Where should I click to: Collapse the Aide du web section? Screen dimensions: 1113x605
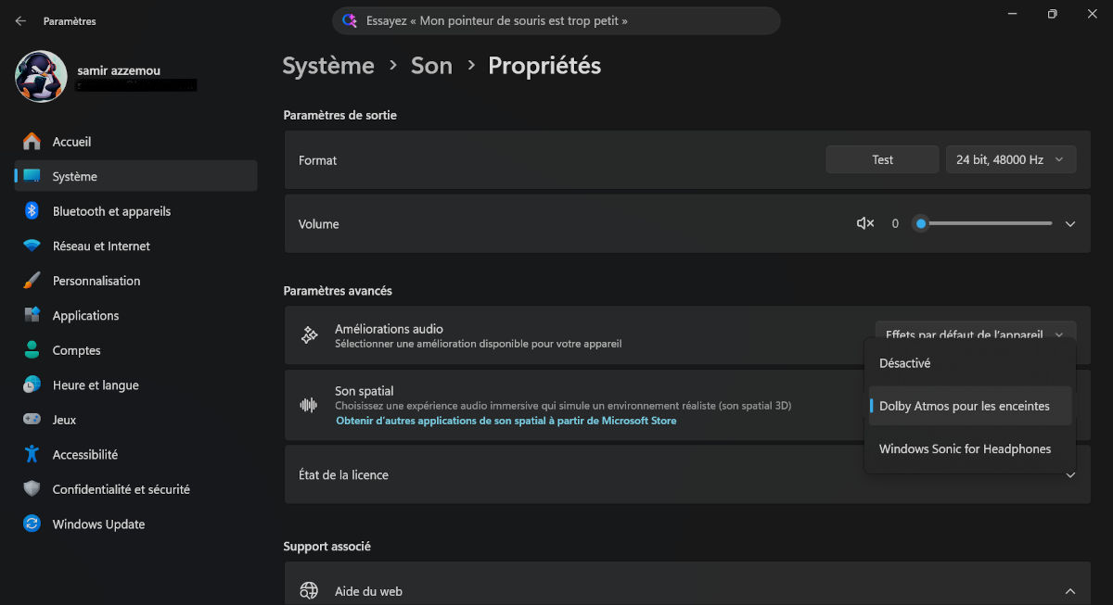coord(1070,591)
